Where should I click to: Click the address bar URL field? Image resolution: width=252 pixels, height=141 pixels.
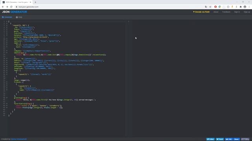pos(109,7)
